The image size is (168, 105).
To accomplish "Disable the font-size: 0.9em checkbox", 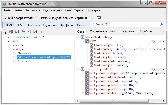I will click(x=91, y=53).
